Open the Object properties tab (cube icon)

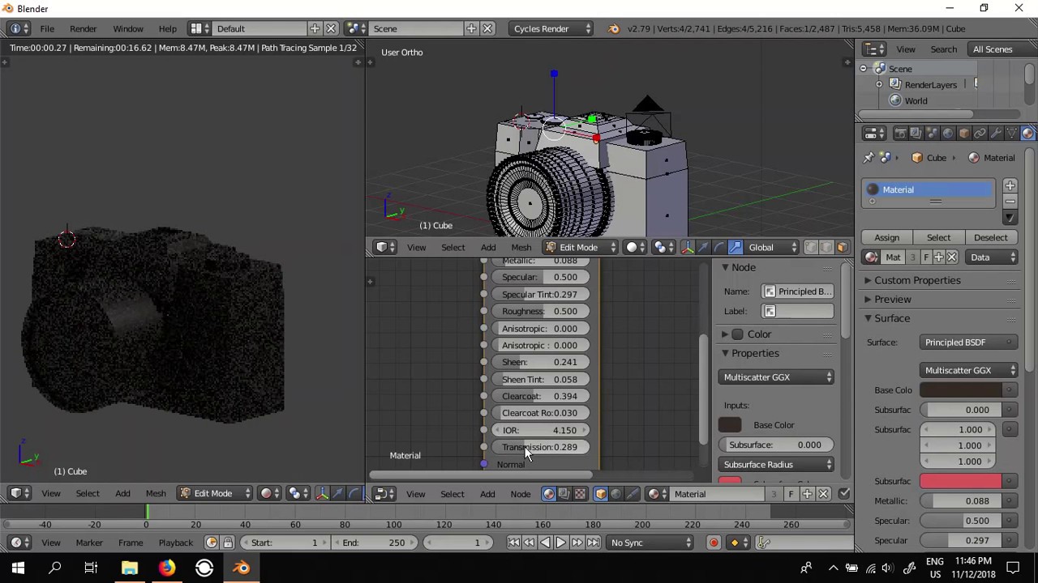pos(964,134)
